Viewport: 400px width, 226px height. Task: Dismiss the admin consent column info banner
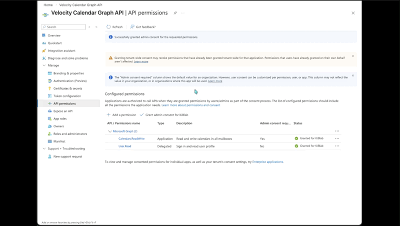353,75
